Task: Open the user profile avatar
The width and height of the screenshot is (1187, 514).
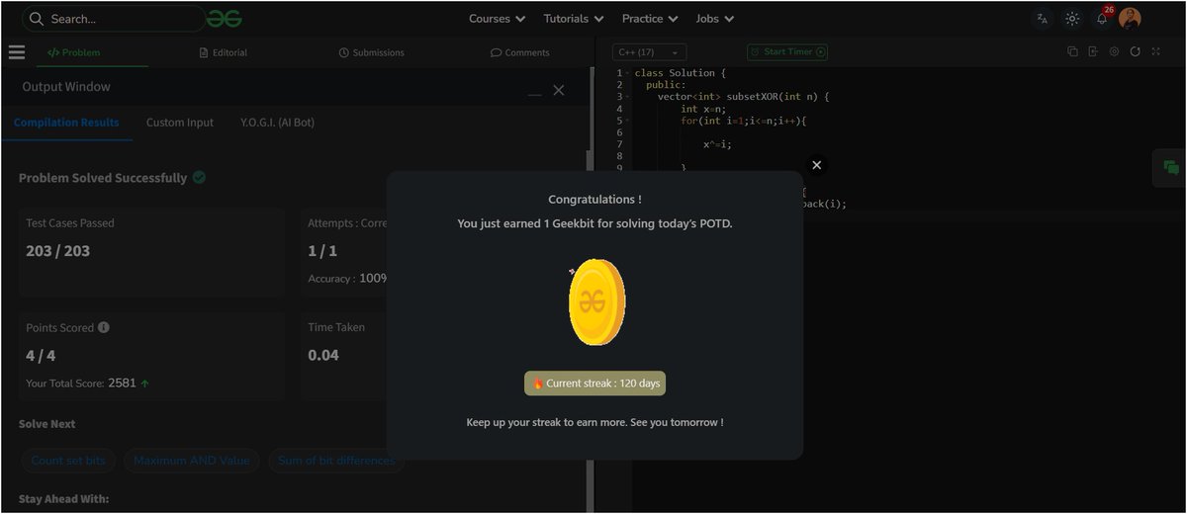Action: [x=1130, y=19]
